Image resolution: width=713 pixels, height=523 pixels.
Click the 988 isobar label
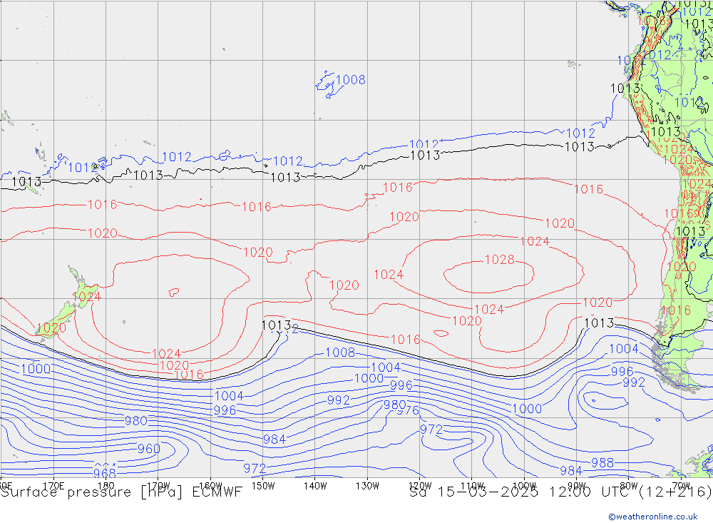click(602, 463)
